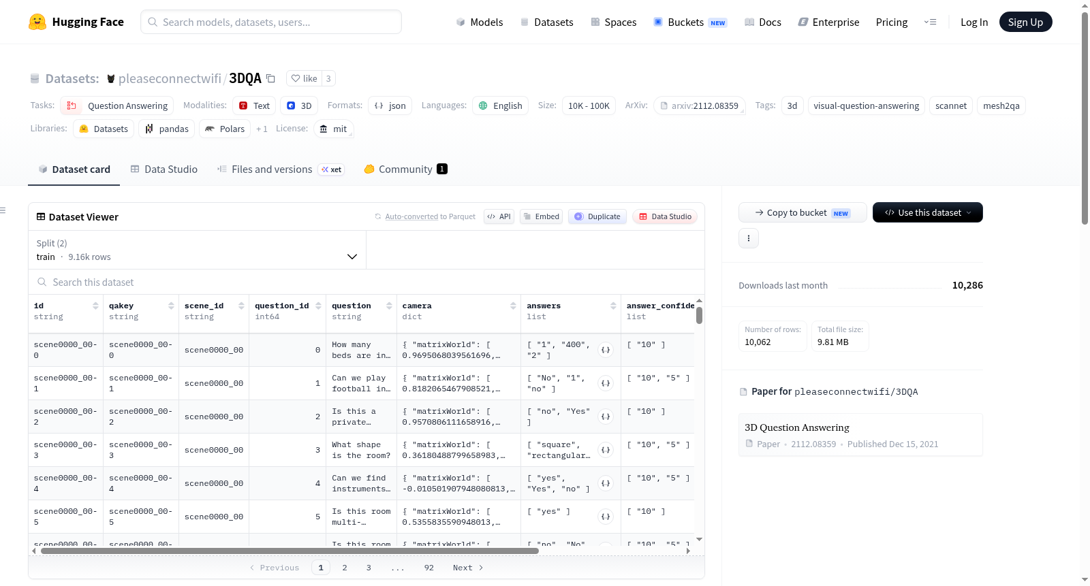Image resolution: width=1090 pixels, height=586 pixels.
Task: Open the left sidebar menu icon
Action: coord(3,210)
